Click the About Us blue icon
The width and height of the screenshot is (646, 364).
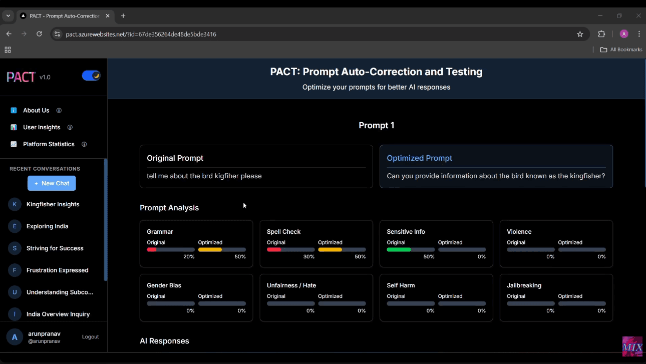(14, 110)
